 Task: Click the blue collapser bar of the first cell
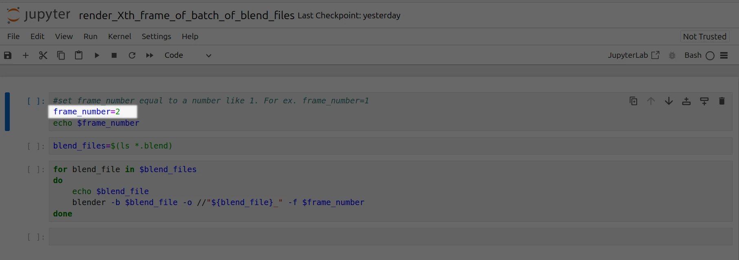coord(7,112)
